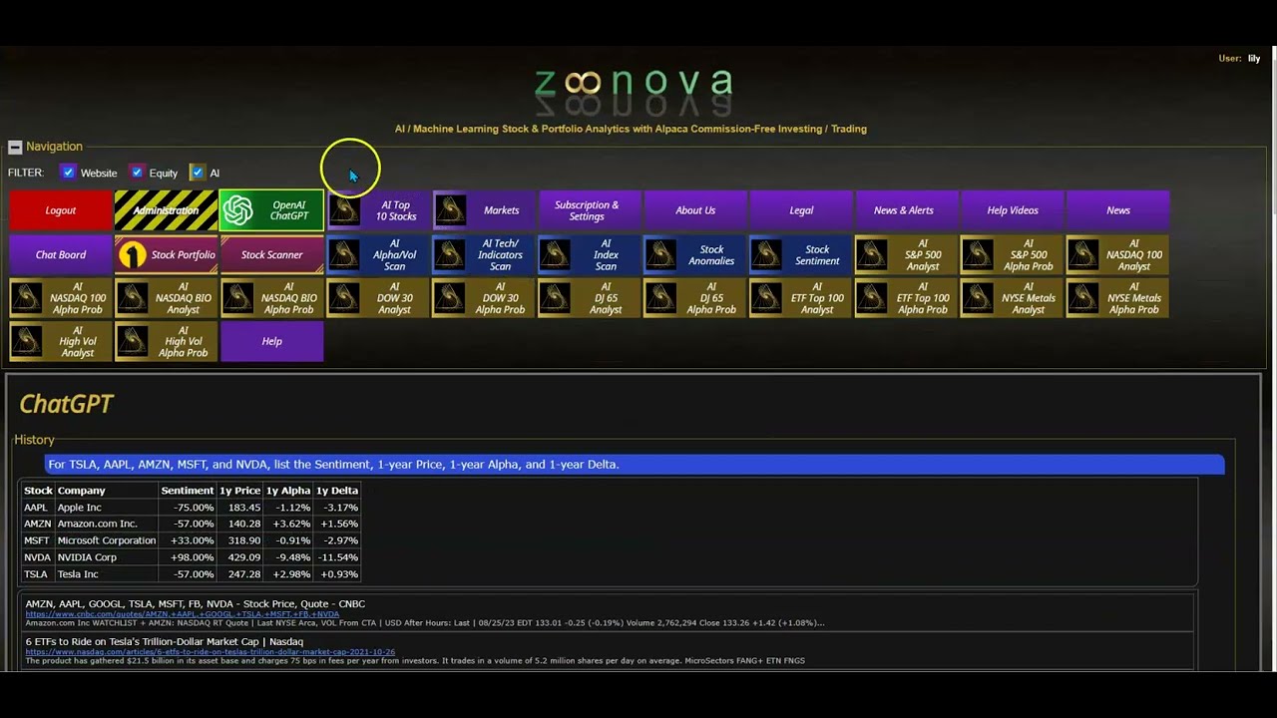Open the Administration page
This screenshot has width=1277, height=718.
tap(167, 210)
